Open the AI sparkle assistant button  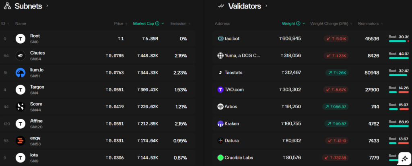[x=405, y=158]
